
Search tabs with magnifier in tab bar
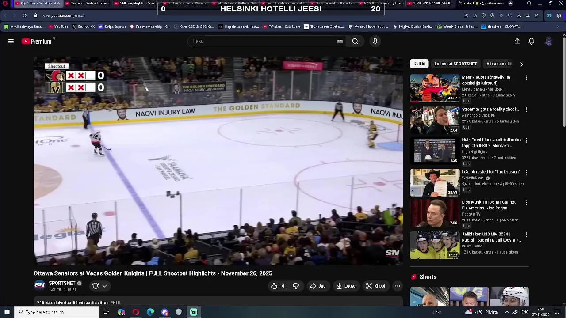point(529,4)
